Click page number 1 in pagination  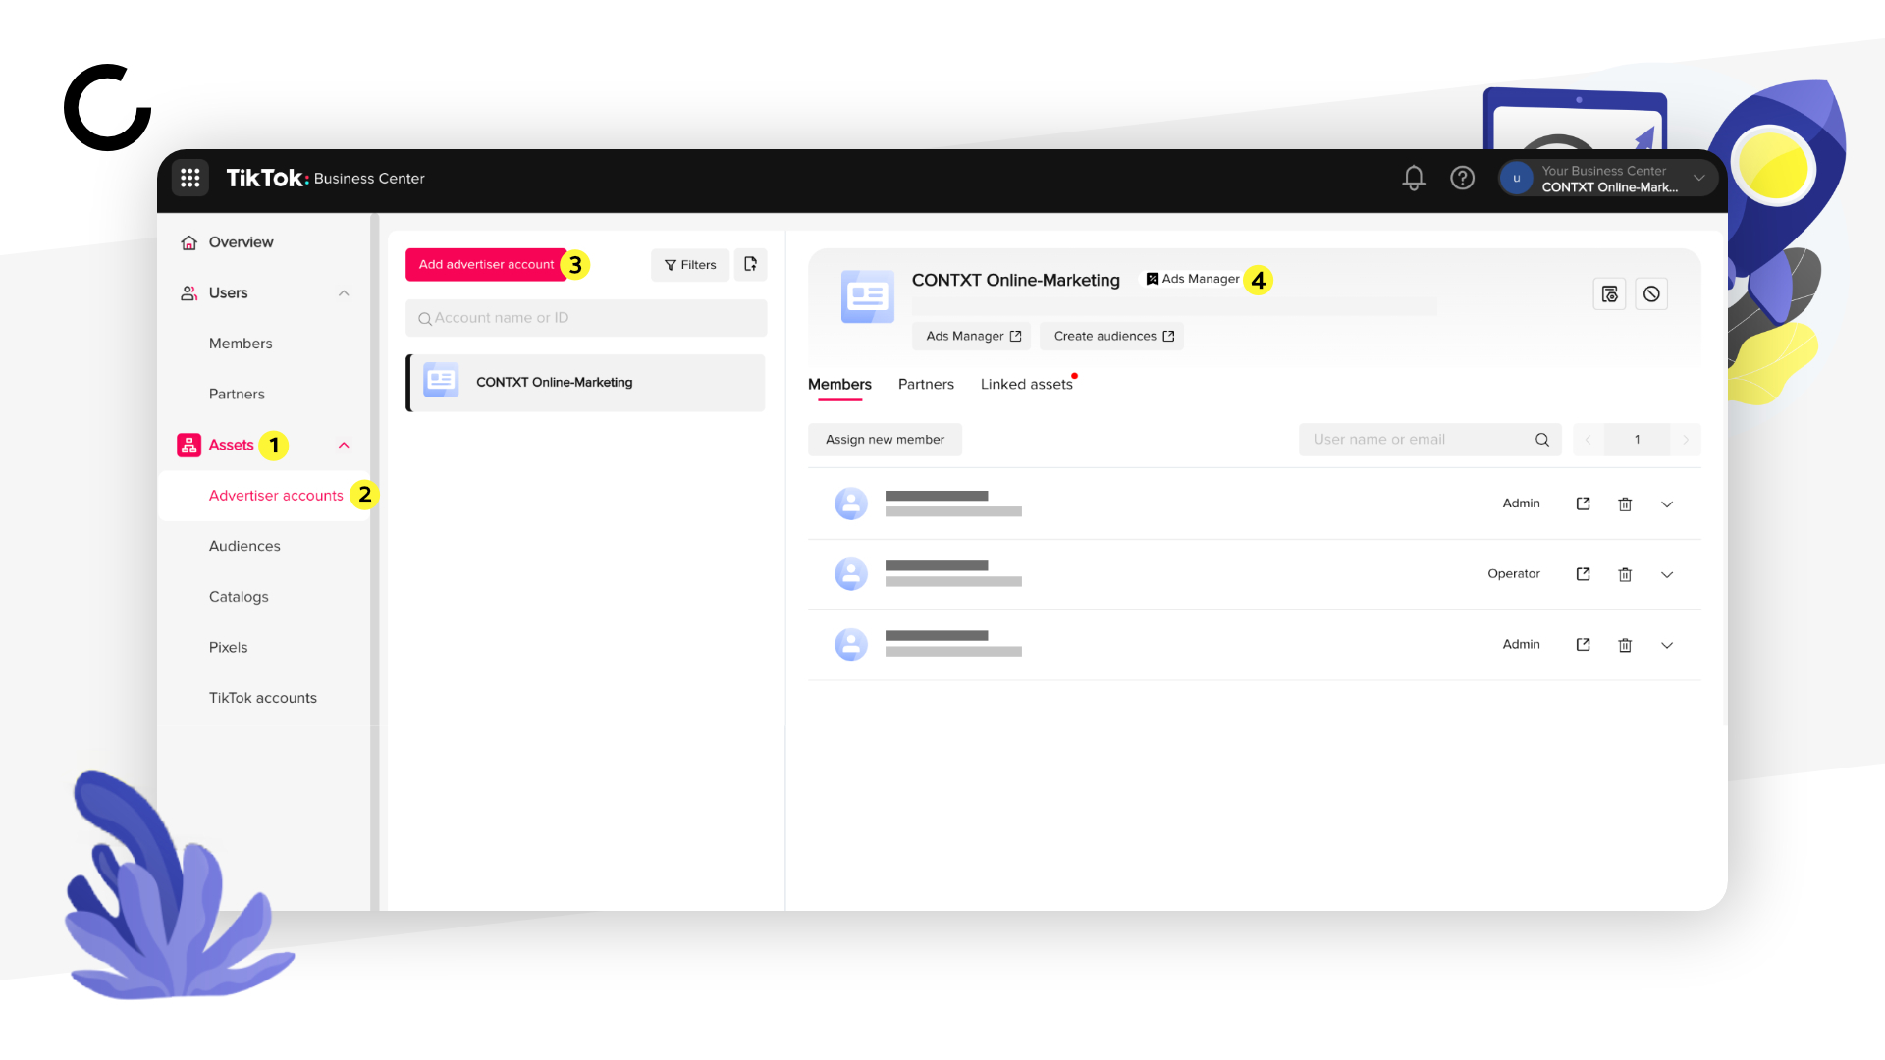(1638, 440)
